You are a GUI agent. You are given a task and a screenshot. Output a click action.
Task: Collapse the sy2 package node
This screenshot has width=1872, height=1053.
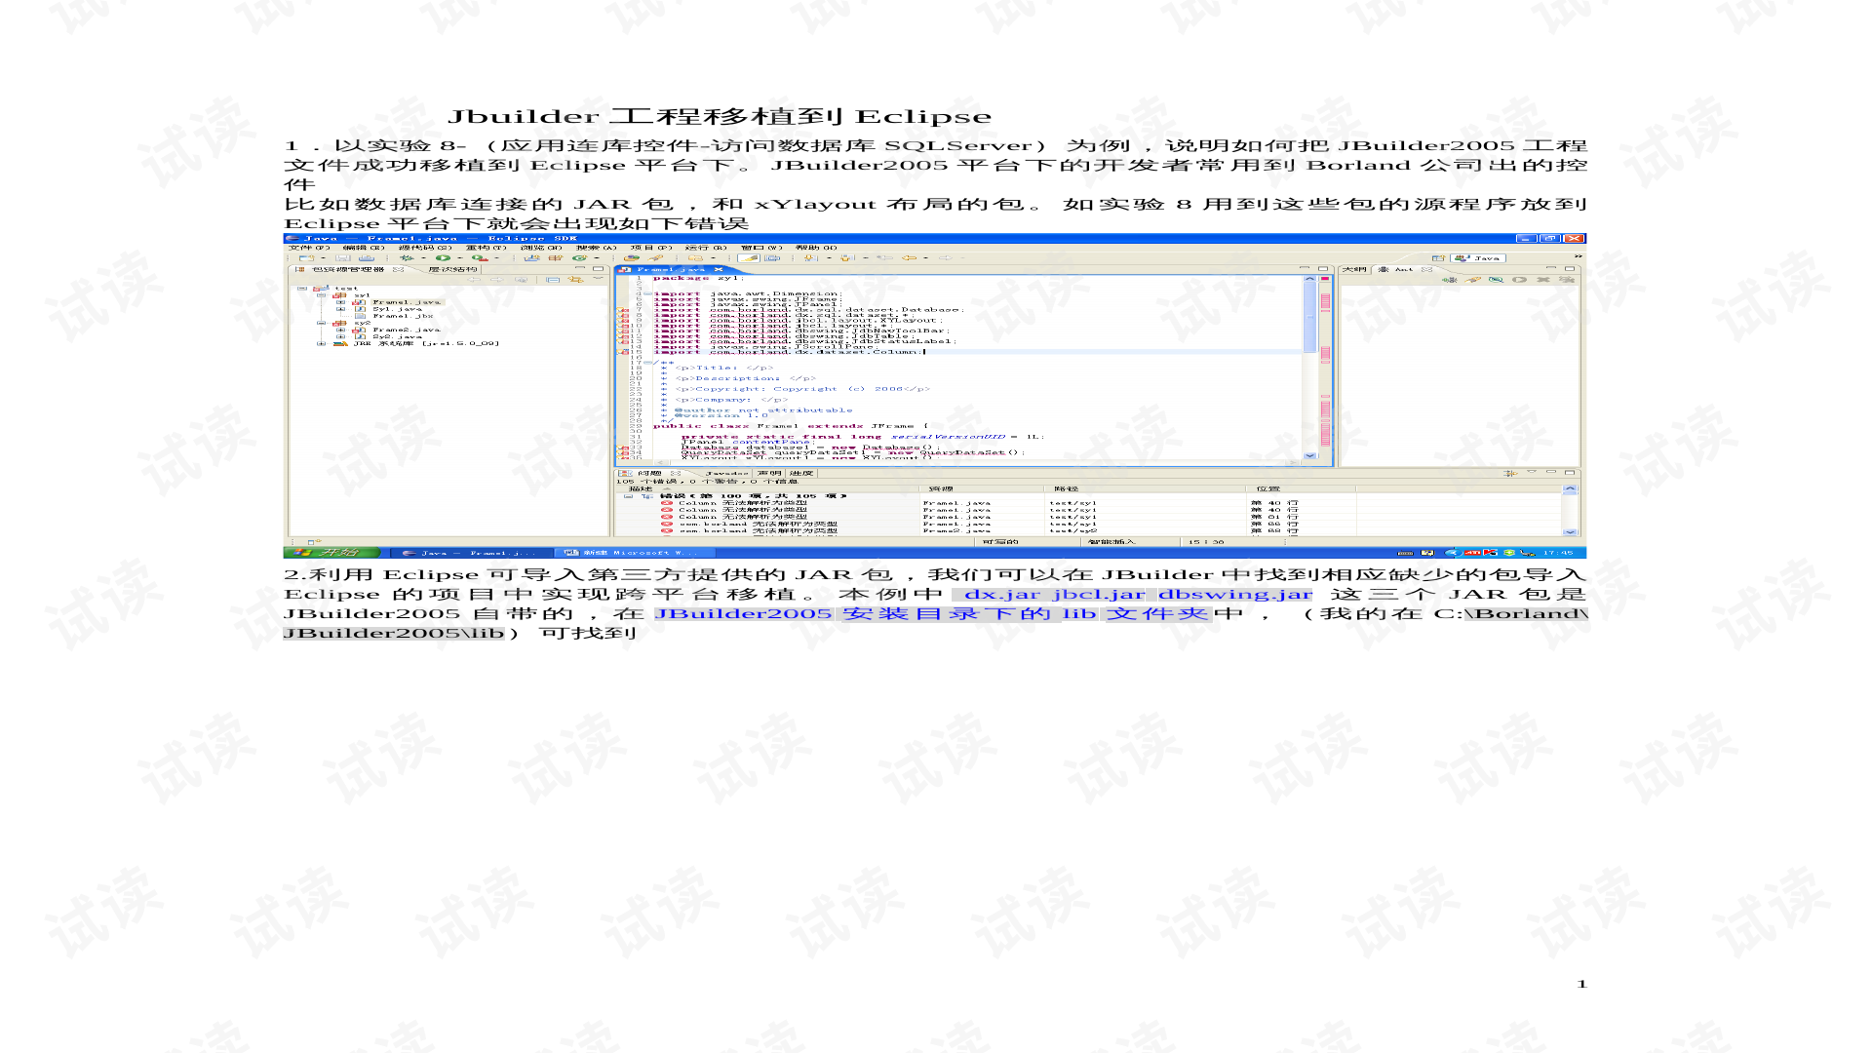tap(321, 323)
